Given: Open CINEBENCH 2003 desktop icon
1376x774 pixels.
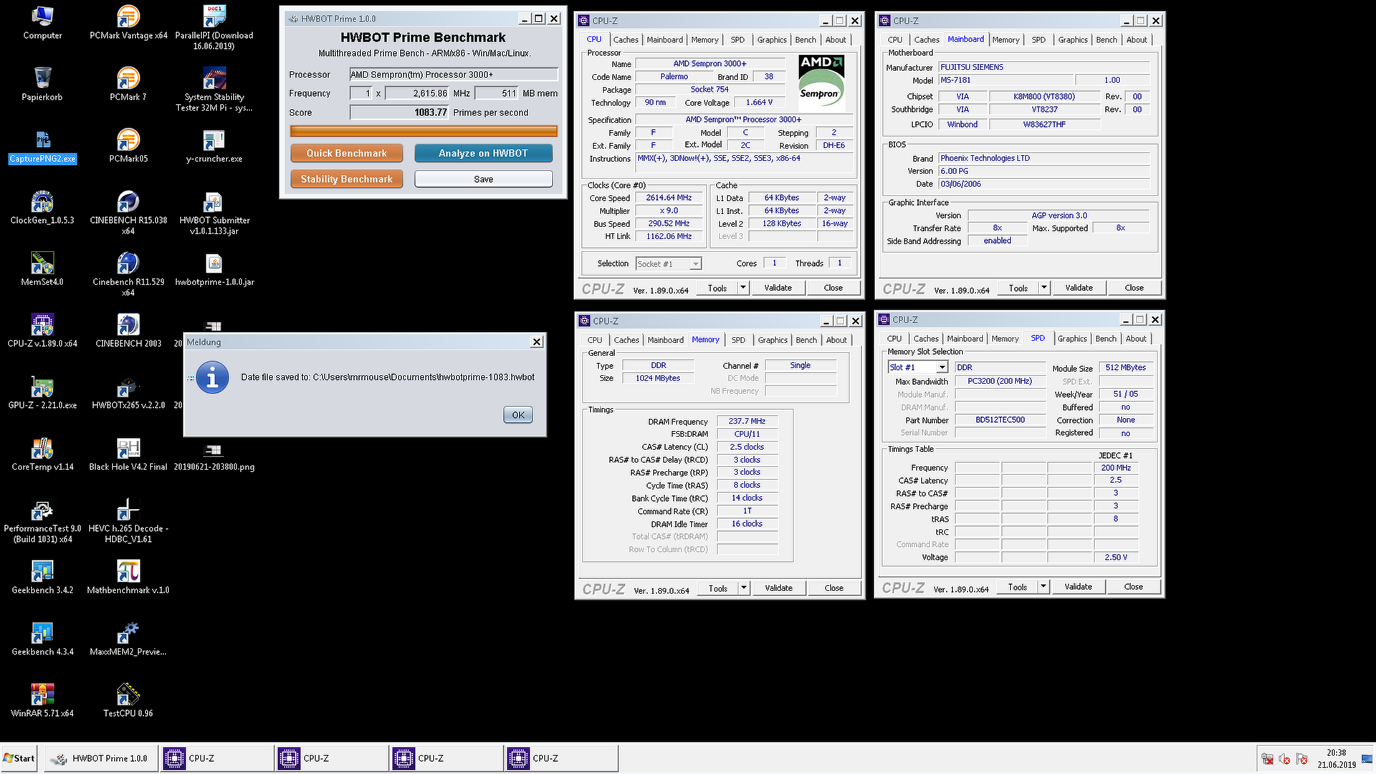Looking at the screenshot, I should (128, 331).
